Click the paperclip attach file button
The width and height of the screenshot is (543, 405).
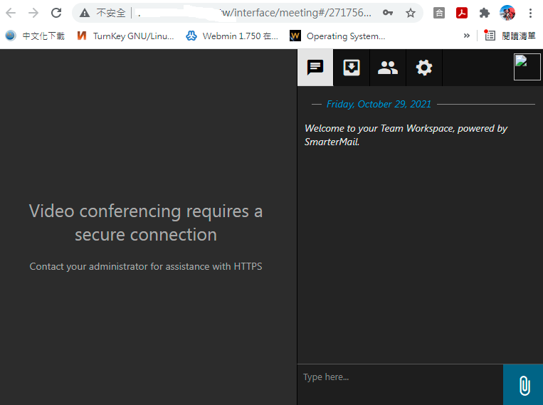pyautogui.click(x=523, y=385)
